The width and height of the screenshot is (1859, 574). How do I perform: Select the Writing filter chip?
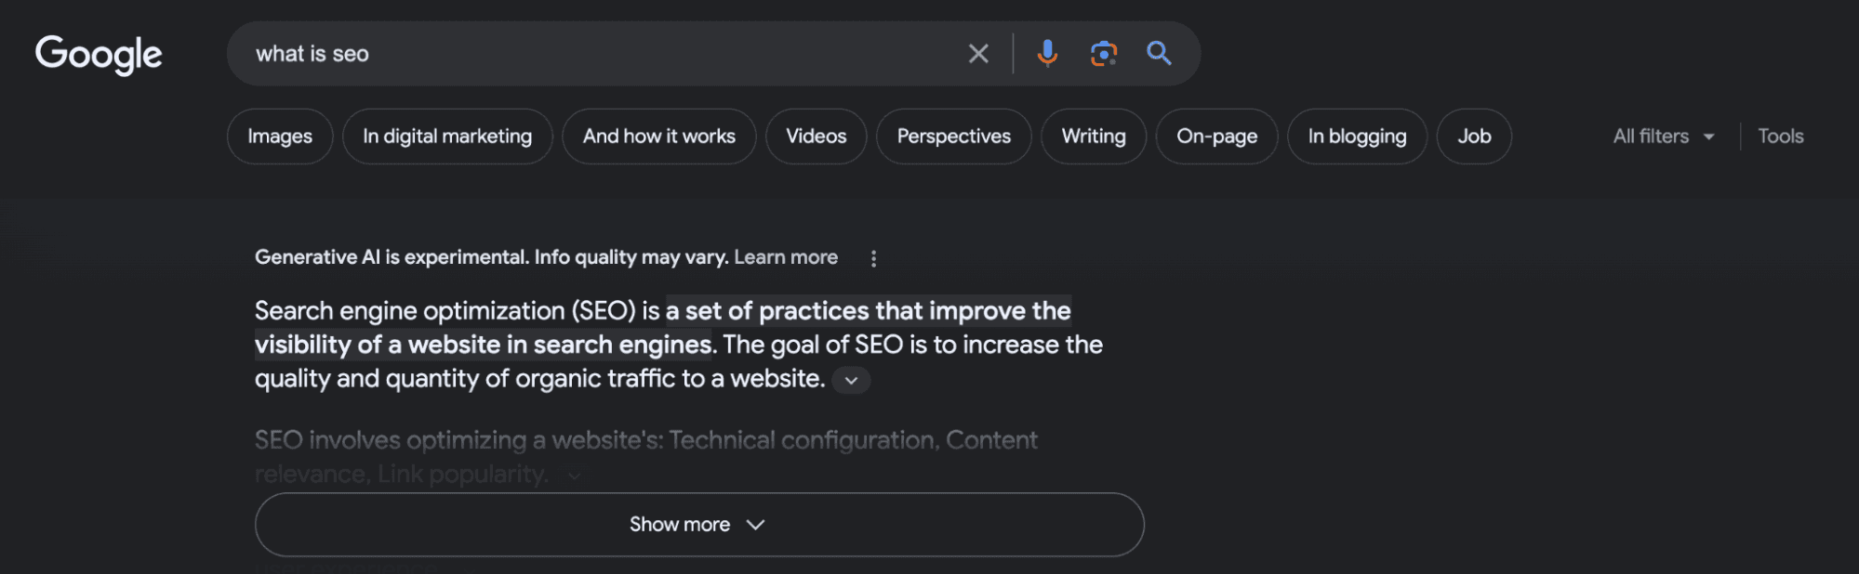pos(1093,137)
